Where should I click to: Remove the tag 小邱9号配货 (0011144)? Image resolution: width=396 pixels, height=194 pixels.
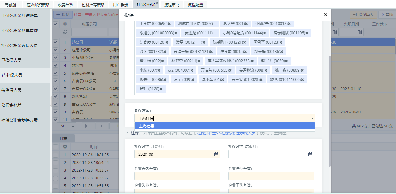coord(265,33)
